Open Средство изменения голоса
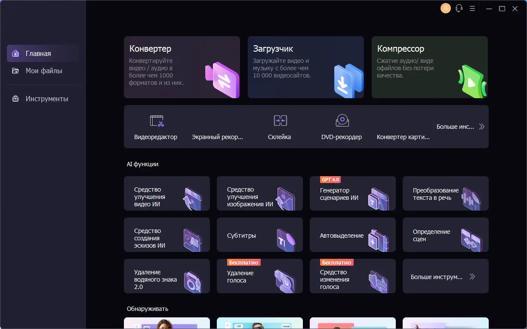 pyautogui.click(x=353, y=276)
